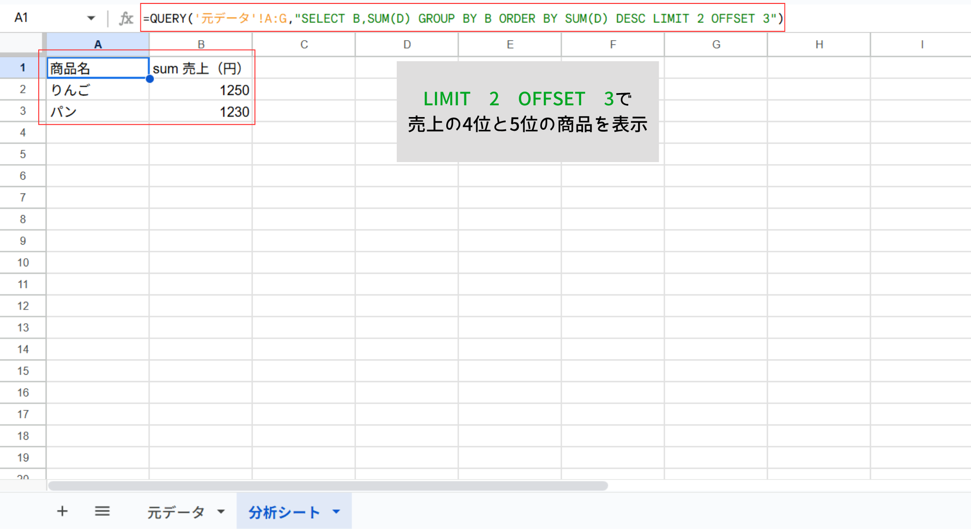Click cell containing 1230
This screenshot has height=529, width=971.
point(201,111)
